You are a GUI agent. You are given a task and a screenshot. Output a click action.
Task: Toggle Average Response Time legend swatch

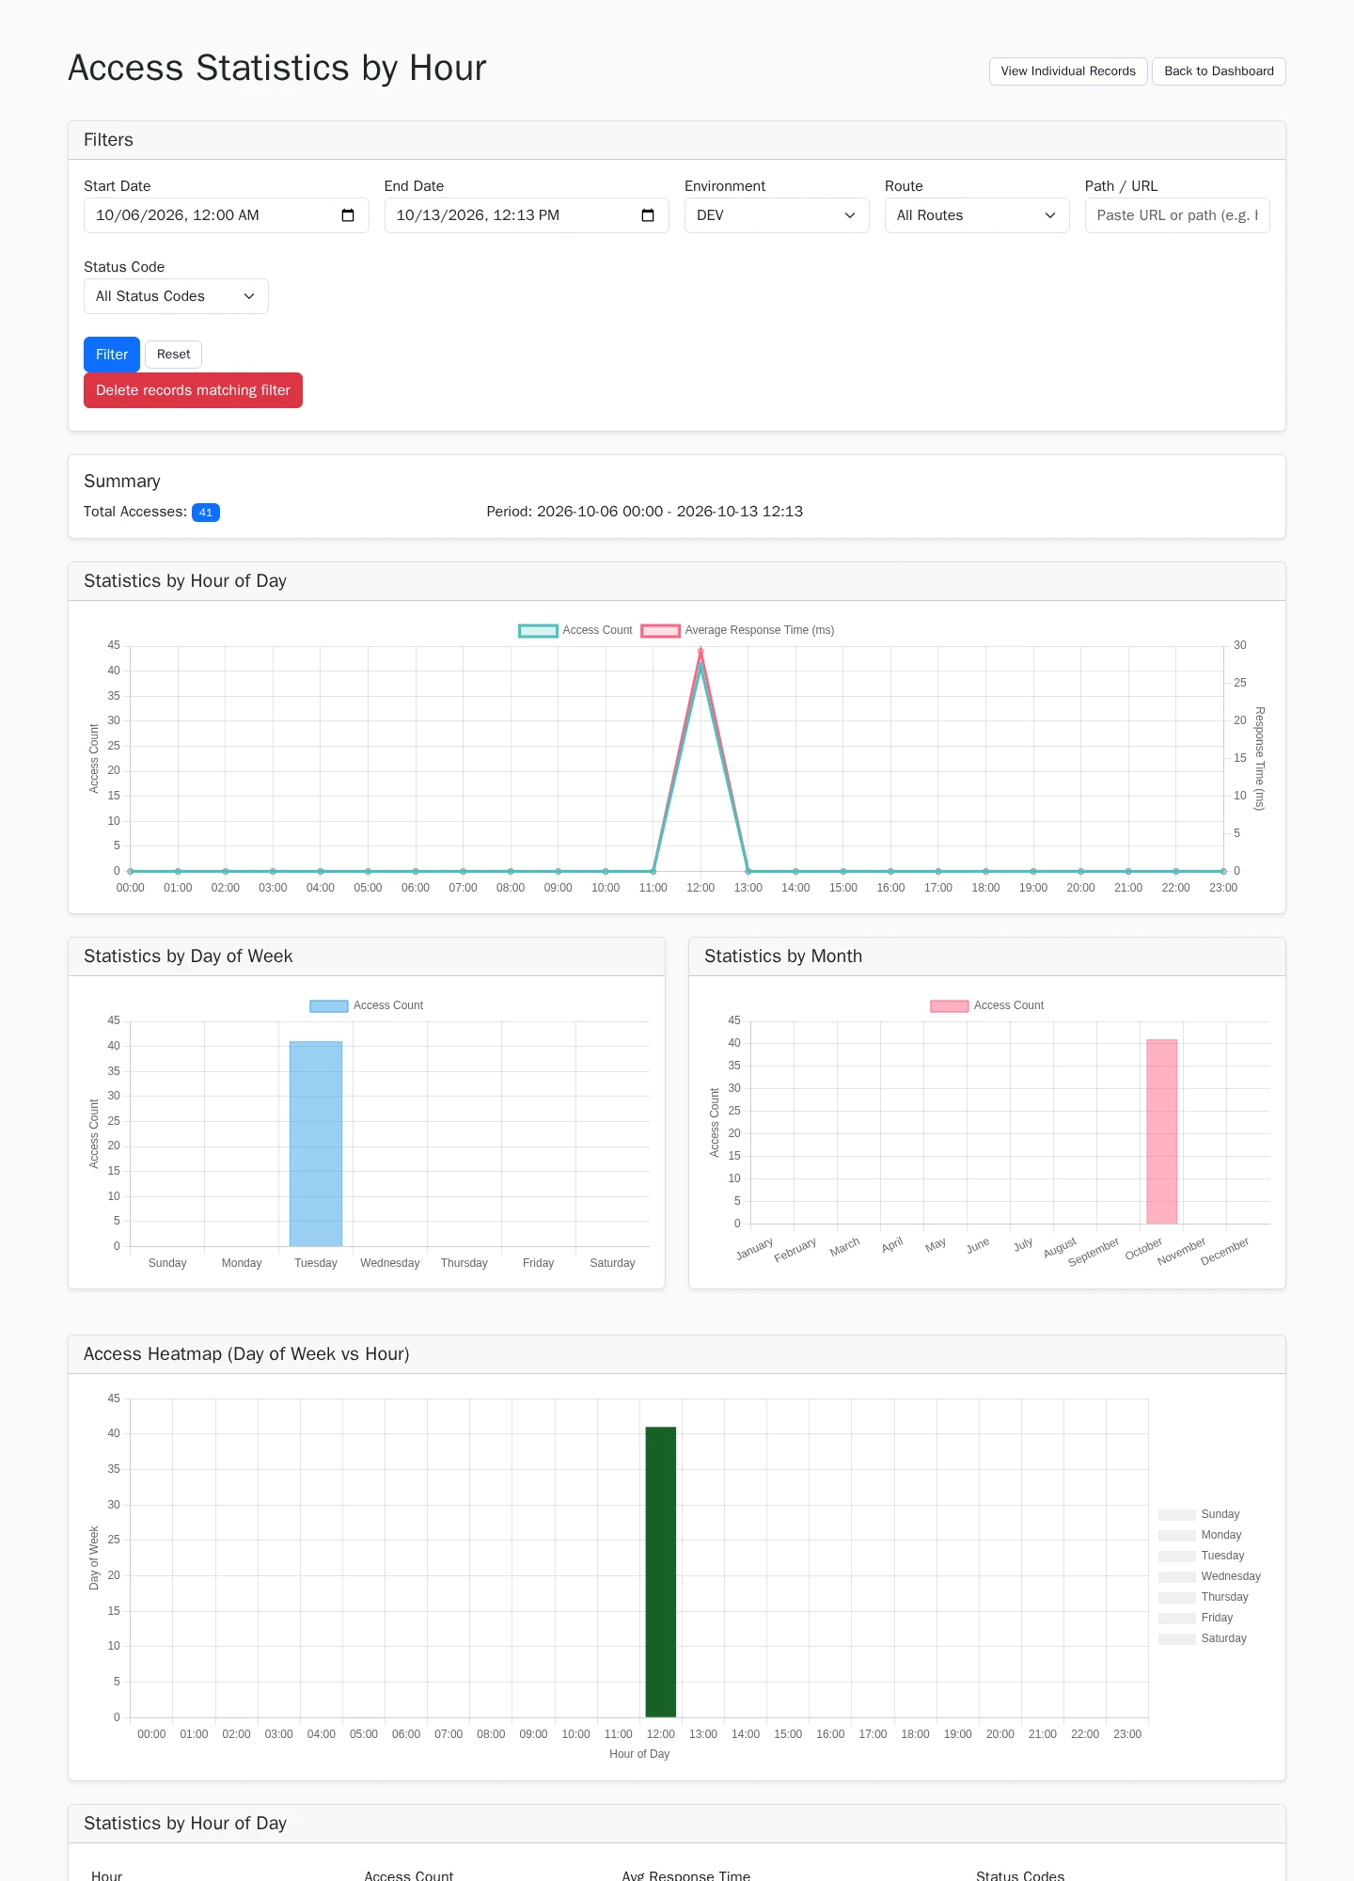coord(660,630)
